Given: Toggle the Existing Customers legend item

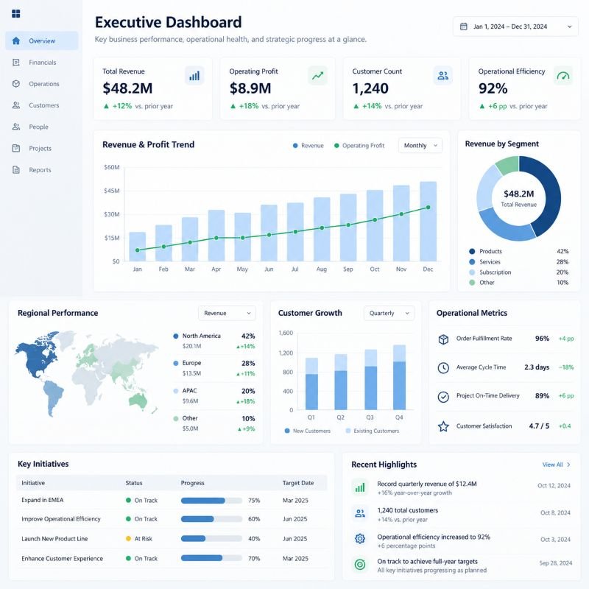Looking at the screenshot, I should click(373, 431).
